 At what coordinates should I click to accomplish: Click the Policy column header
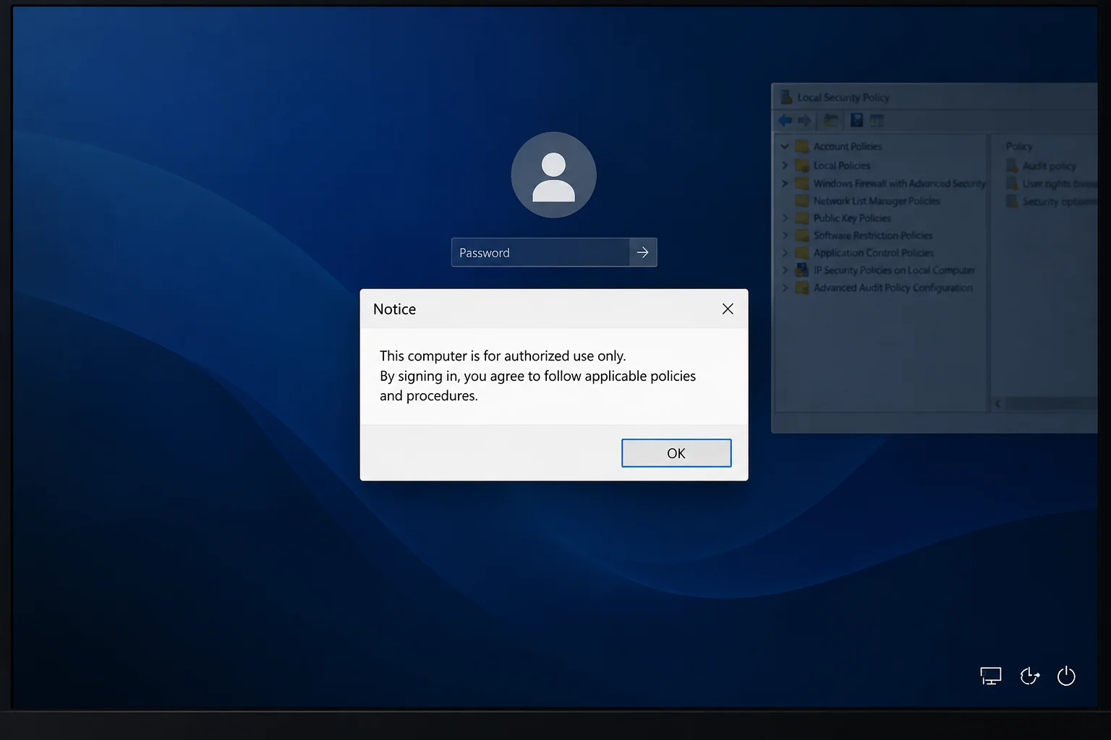pos(1019,146)
